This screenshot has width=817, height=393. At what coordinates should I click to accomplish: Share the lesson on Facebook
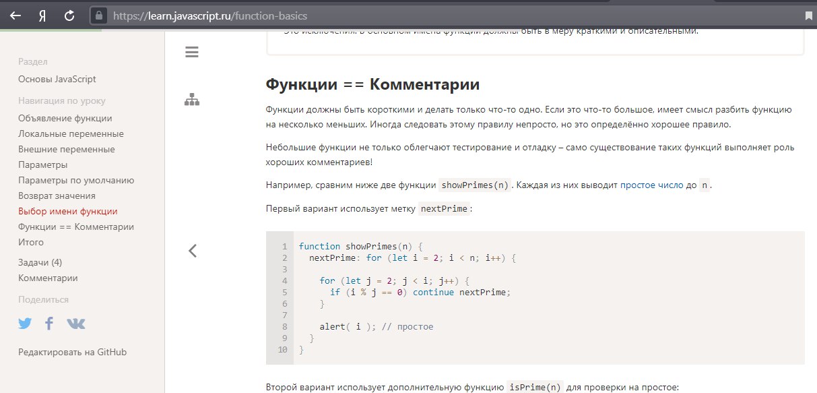49,324
